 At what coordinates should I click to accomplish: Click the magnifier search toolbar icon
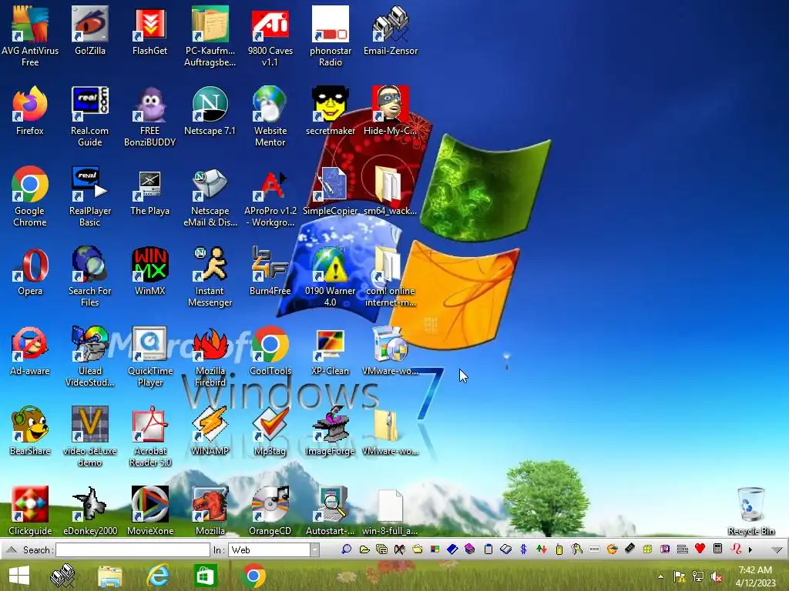click(346, 549)
